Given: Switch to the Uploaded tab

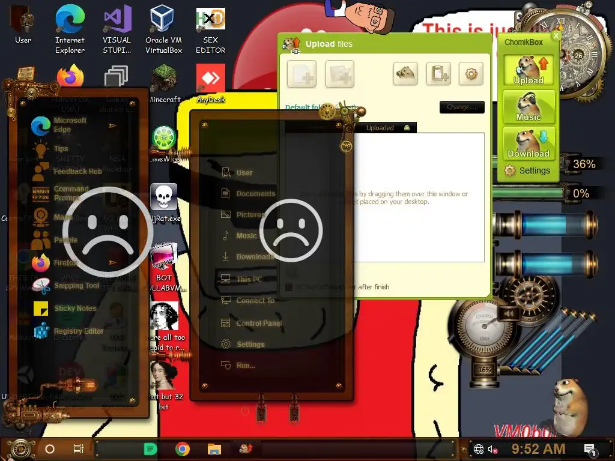Looking at the screenshot, I should (385, 128).
